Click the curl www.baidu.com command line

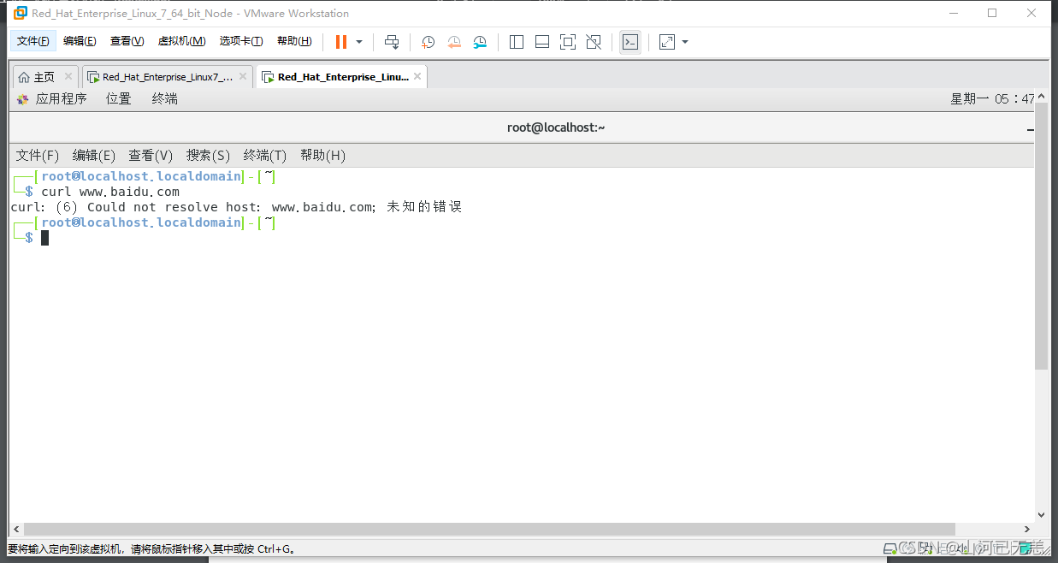pyautogui.click(x=110, y=192)
